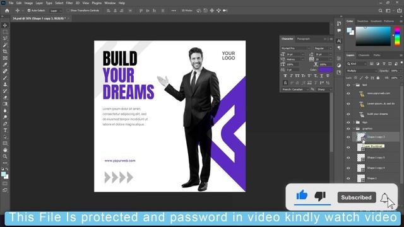Click the three-dots more options in options bar
This screenshot has height=227, width=404.
coord(174,11)
